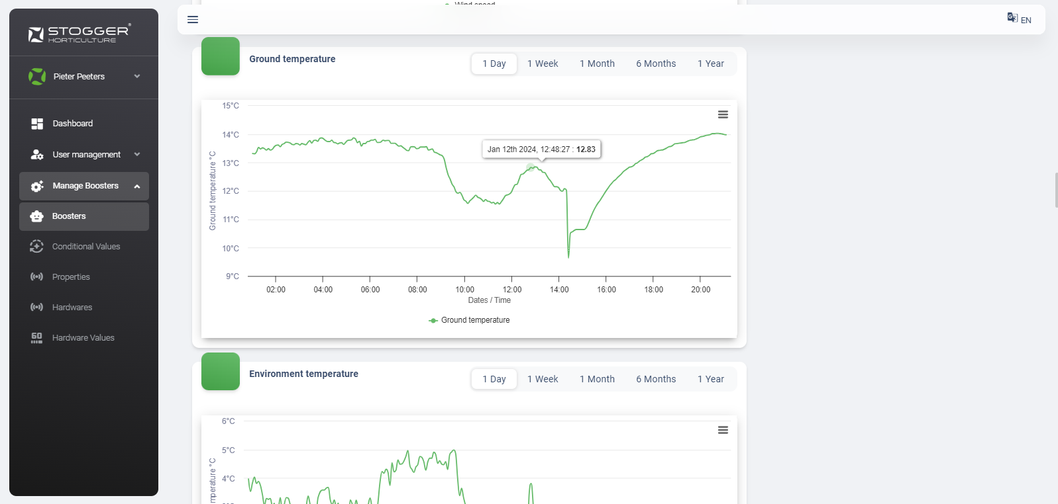Click Dates / Time axis title
This screenshot has width=1058, height=504.
[x=490, y=300]
